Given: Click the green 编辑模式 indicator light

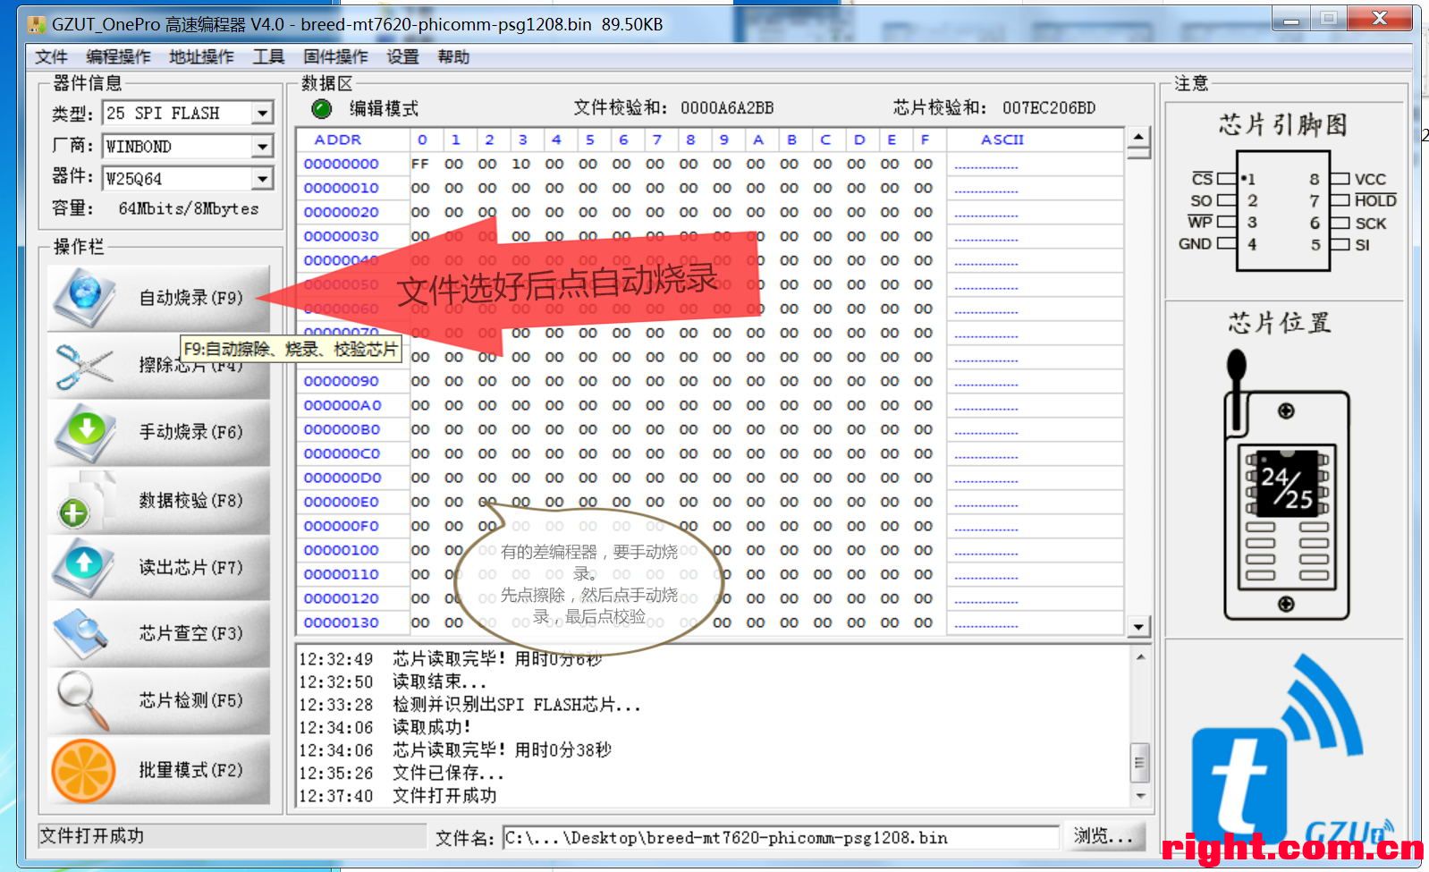Looking at the screenshot, I should tap(321, 109).
